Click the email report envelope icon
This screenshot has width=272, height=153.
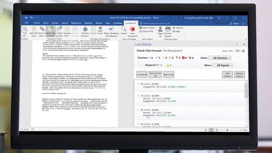238,51
